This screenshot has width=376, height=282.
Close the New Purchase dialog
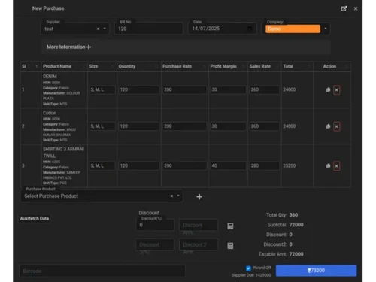(356, 9)
